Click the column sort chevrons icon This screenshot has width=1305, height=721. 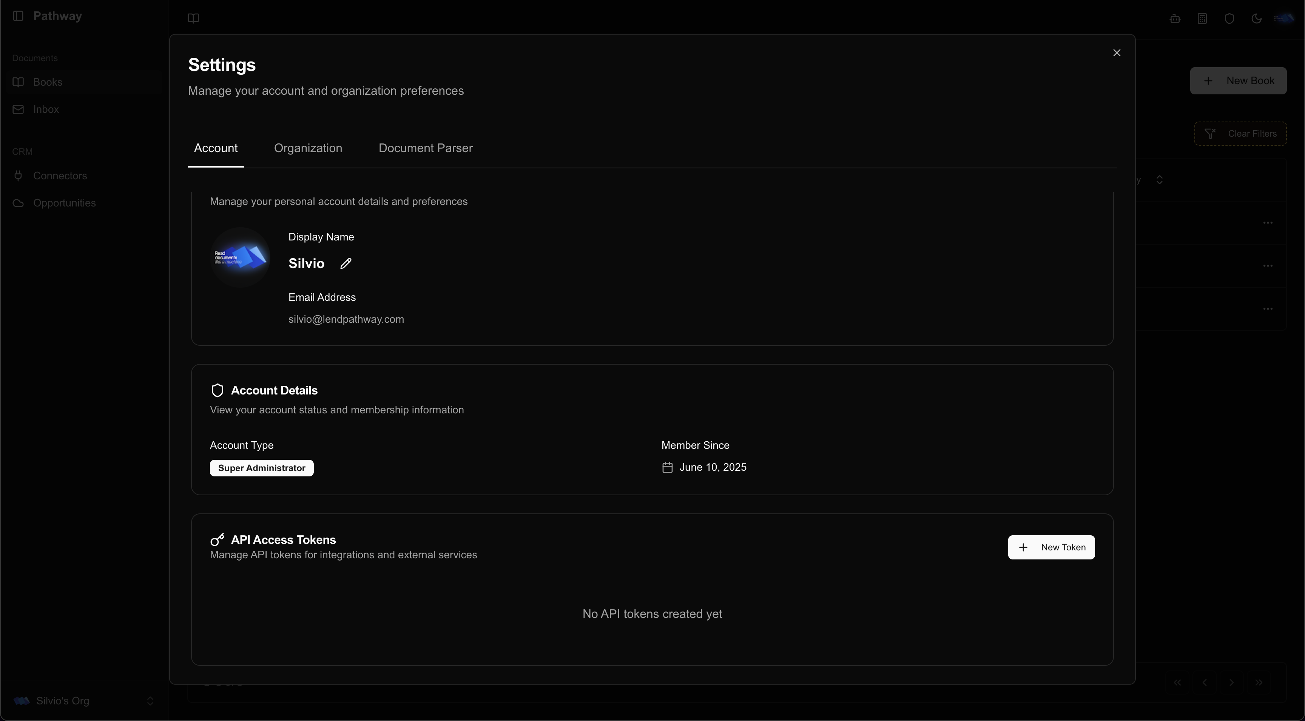tap(1160, 180)
